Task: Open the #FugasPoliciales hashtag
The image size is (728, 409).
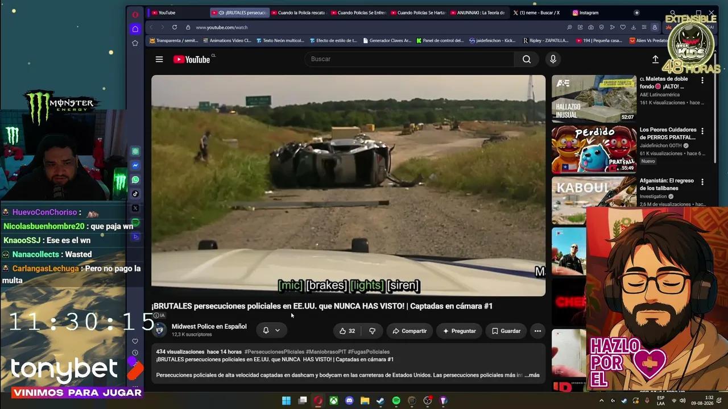Action: coord(369,352)
